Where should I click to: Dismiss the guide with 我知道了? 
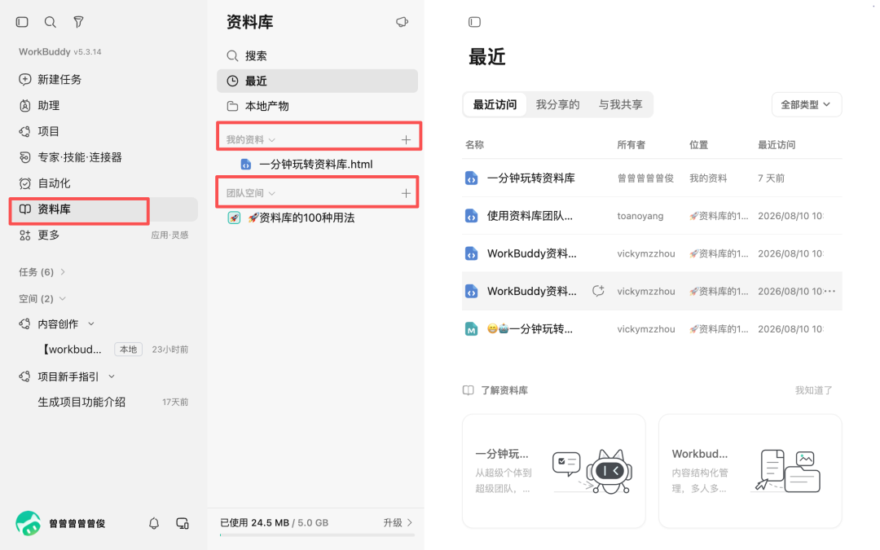tap(813, 390)
